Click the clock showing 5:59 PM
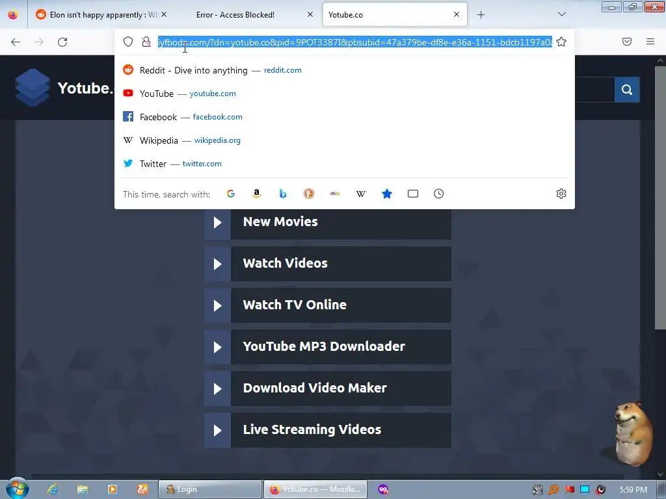Viewport: 666px width, 499px height. [633, 490]
